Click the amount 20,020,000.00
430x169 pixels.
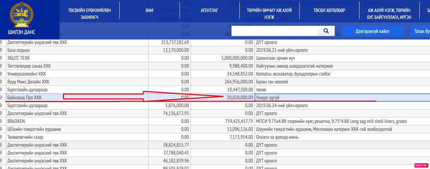point(240,97)
